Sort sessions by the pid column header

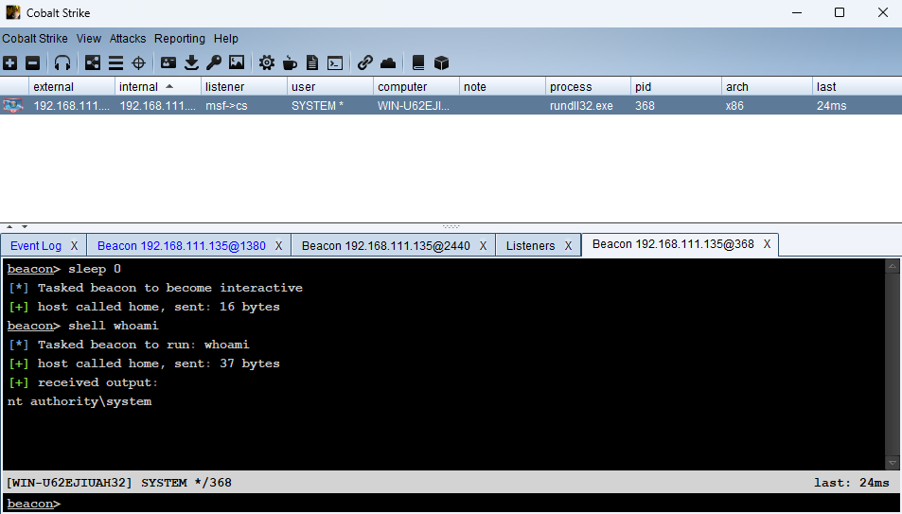tap(676, 86)
